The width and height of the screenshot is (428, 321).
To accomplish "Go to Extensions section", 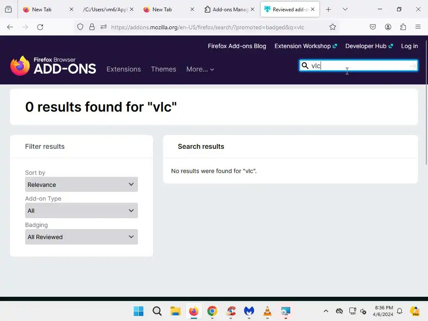I will pos(124,69).
